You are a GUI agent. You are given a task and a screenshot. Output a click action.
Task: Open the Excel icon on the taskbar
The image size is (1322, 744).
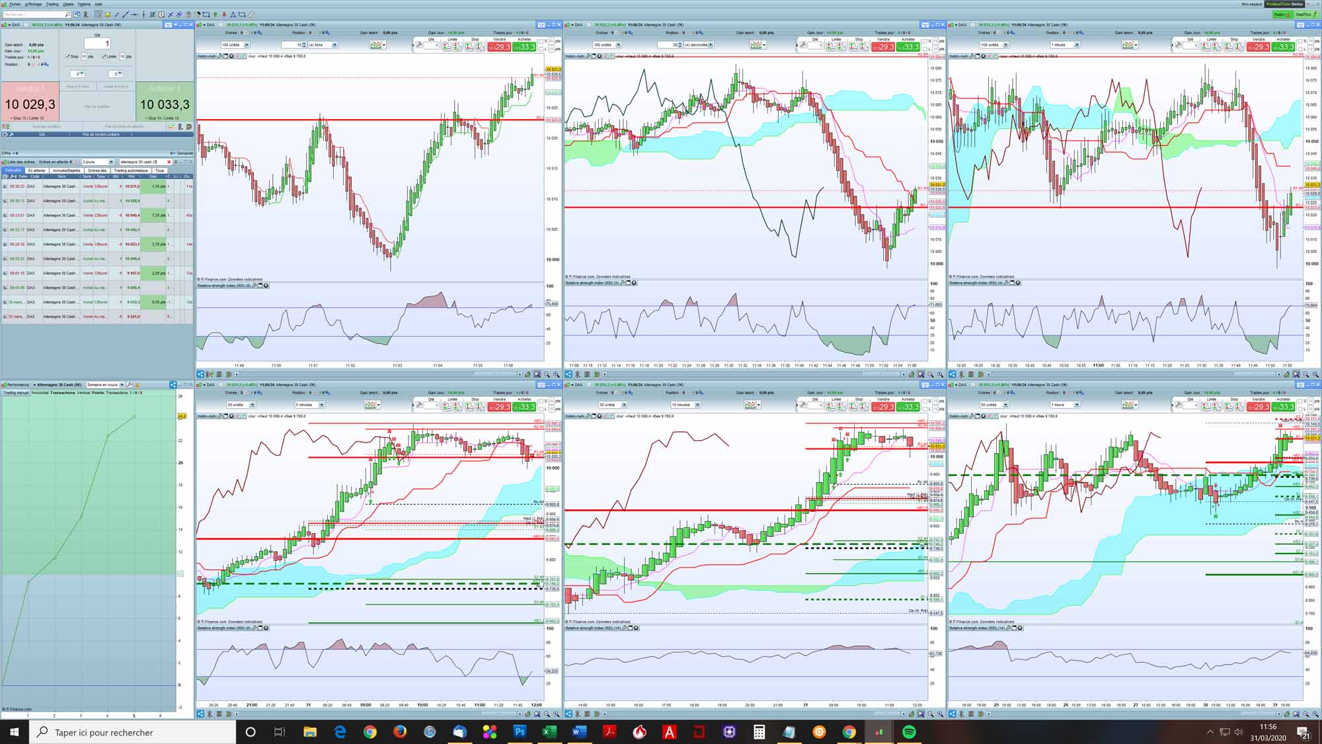tap(549, 732)
